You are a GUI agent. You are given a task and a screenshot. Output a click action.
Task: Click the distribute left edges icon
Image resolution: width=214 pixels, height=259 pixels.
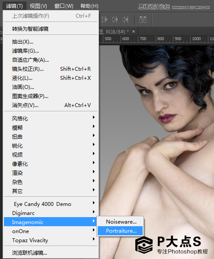tap(104, 19)
